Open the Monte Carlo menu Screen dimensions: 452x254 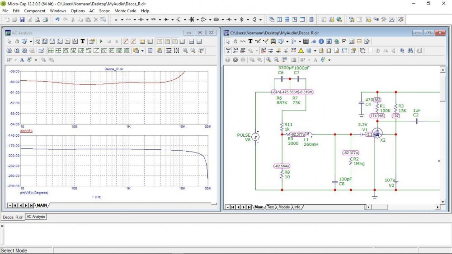click(x=126, y=10)
